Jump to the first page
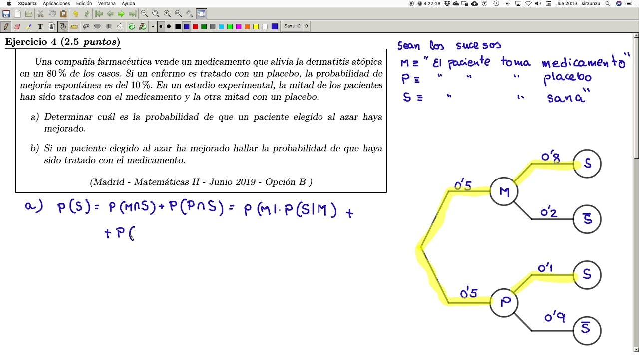The image size is (639, 359). pyautogui.click(x=99, y=14)
